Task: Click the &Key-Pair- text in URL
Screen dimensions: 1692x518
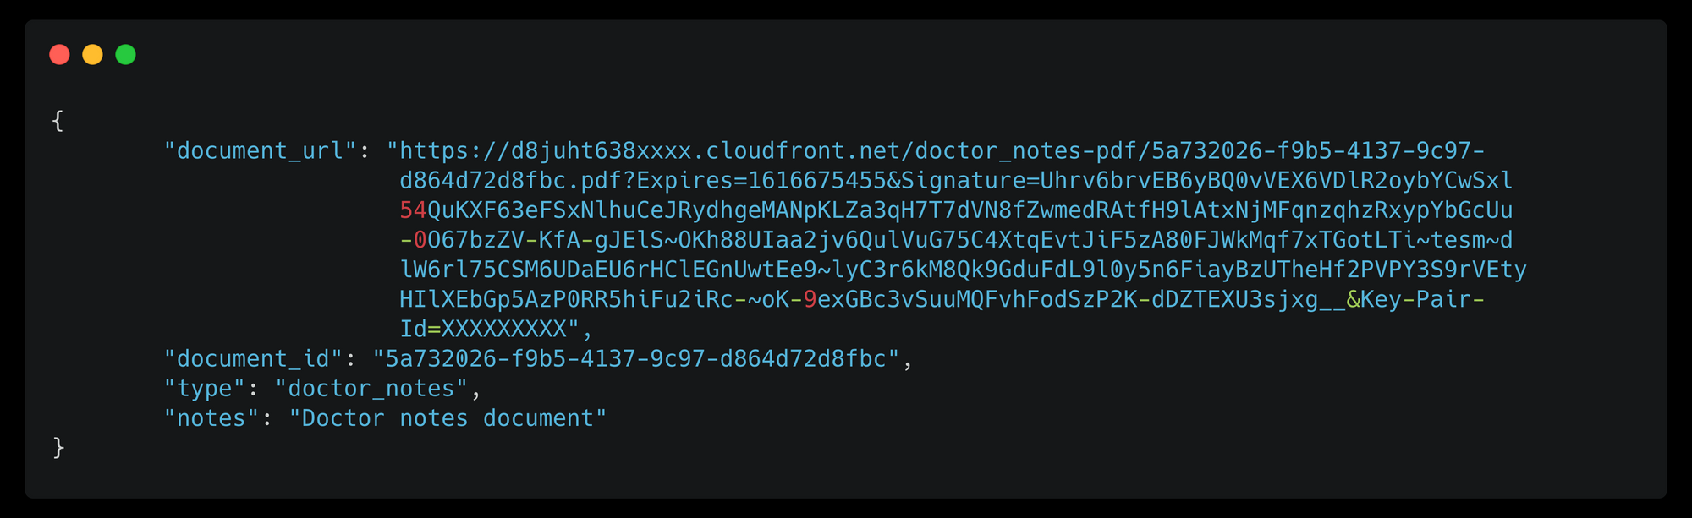Action: click(1416, 300)
